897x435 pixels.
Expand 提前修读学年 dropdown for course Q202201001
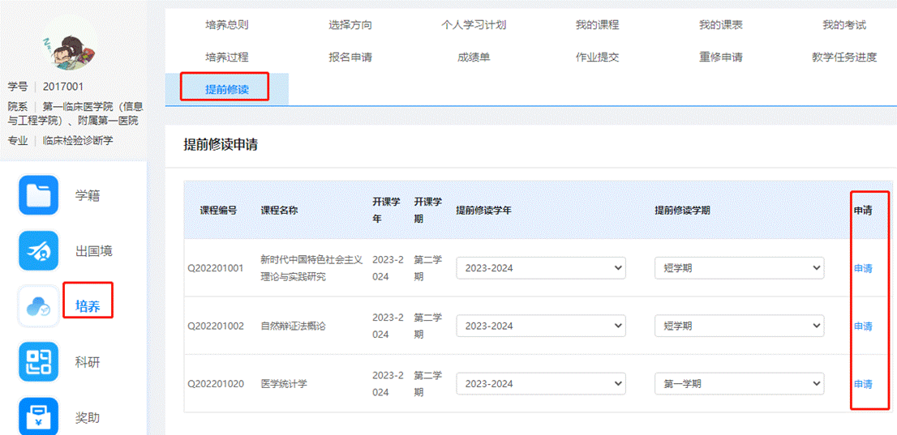tap(541, 268)
